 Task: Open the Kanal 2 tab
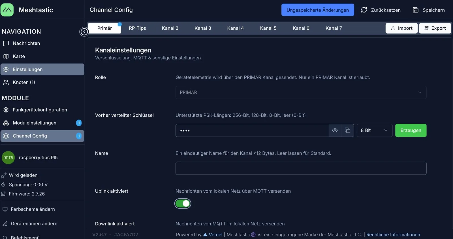click(x=170, y=28)
